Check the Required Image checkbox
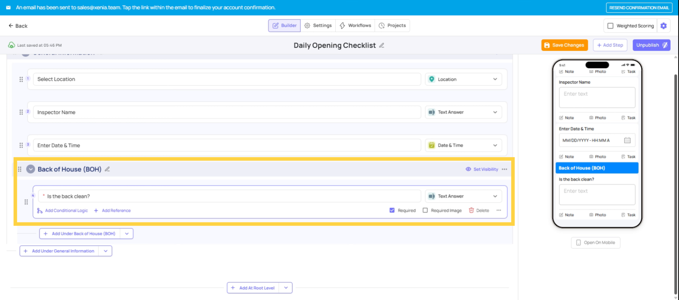This screenshot has width=679, height=300. pyautogui.click(x=425, y=210)
